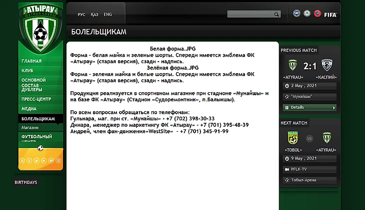Viewport: 365px width, 210px height.
Task: Open the YouTube social icon
Action: pyautogui.click(x=51, y=160)
